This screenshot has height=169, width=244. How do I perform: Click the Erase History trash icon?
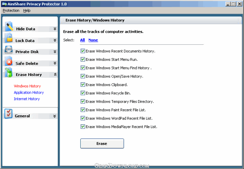pyautogui.click(x=9, y=73)
